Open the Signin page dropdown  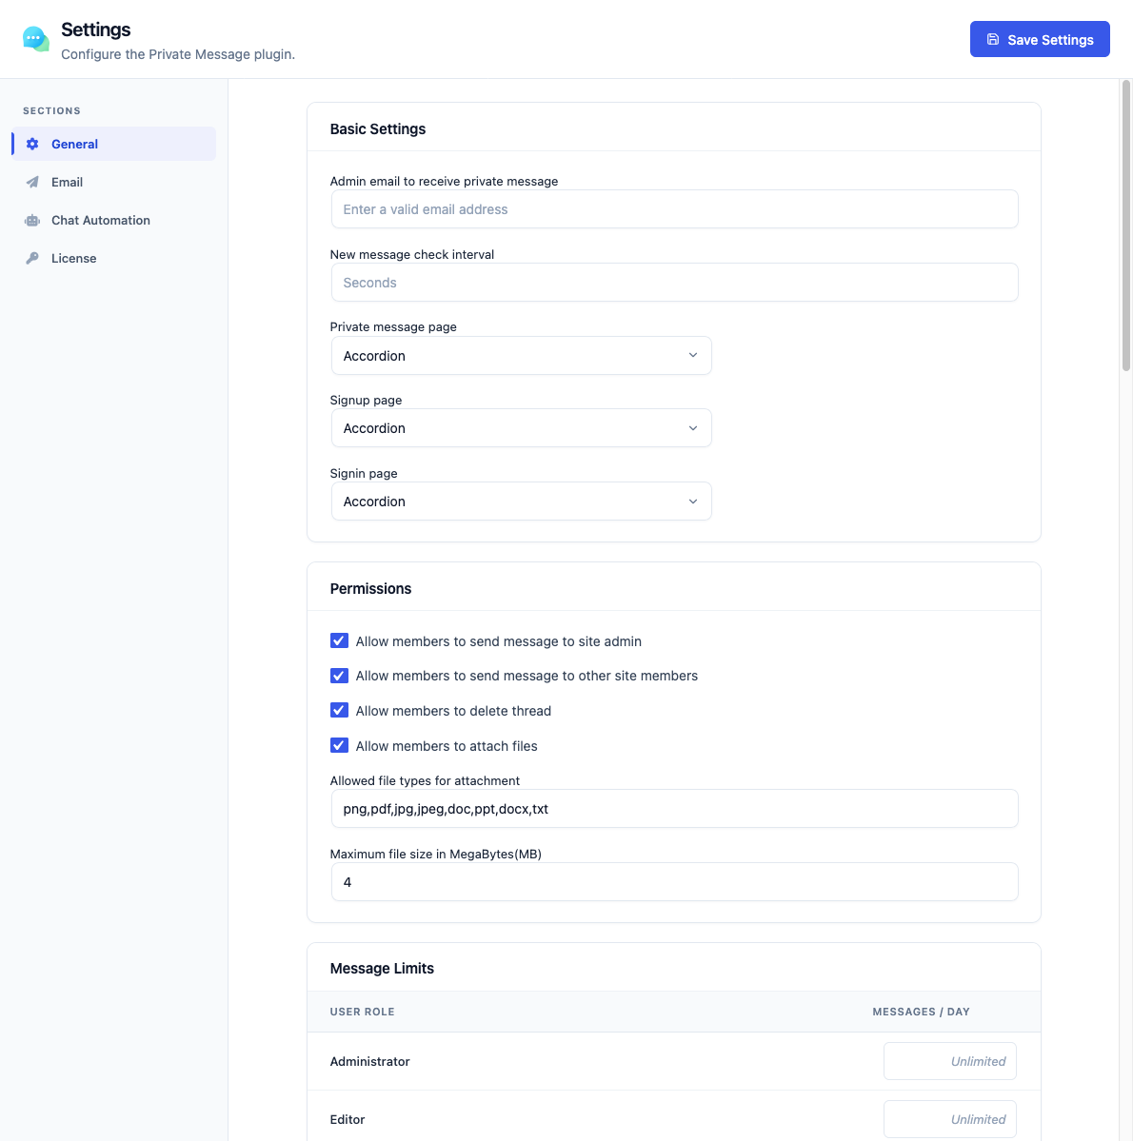[522, 502]
